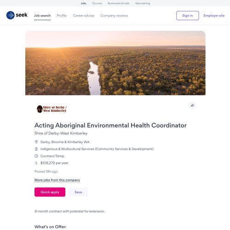Screen dimensions: 230x230
Task: Open Company reviews page
Action: (114, 16)
